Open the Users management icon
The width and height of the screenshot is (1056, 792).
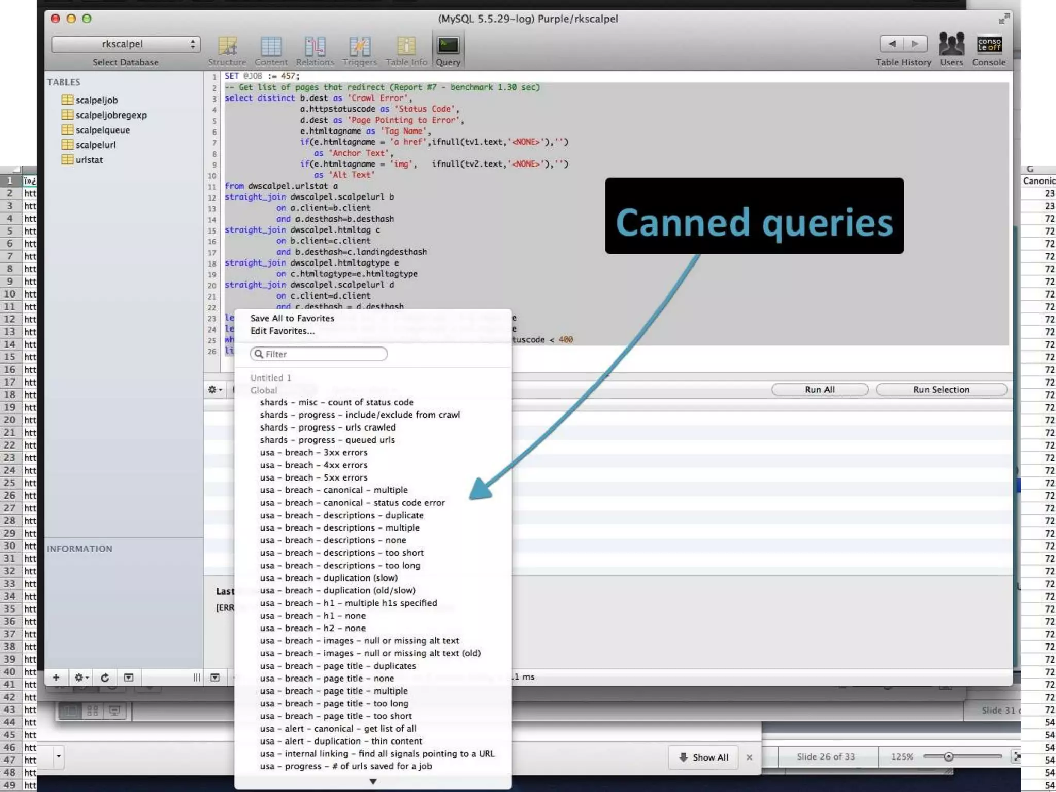point(951,44)
